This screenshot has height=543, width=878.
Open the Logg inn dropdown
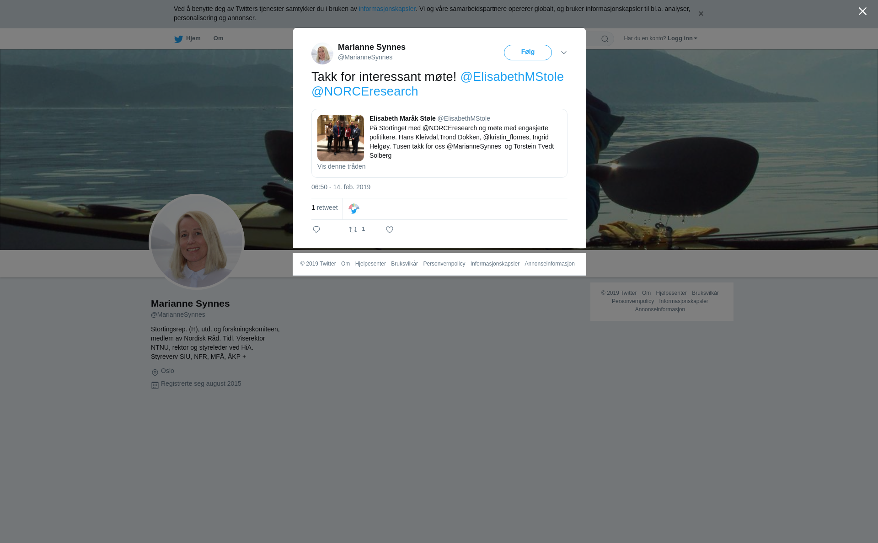(682, 38)
